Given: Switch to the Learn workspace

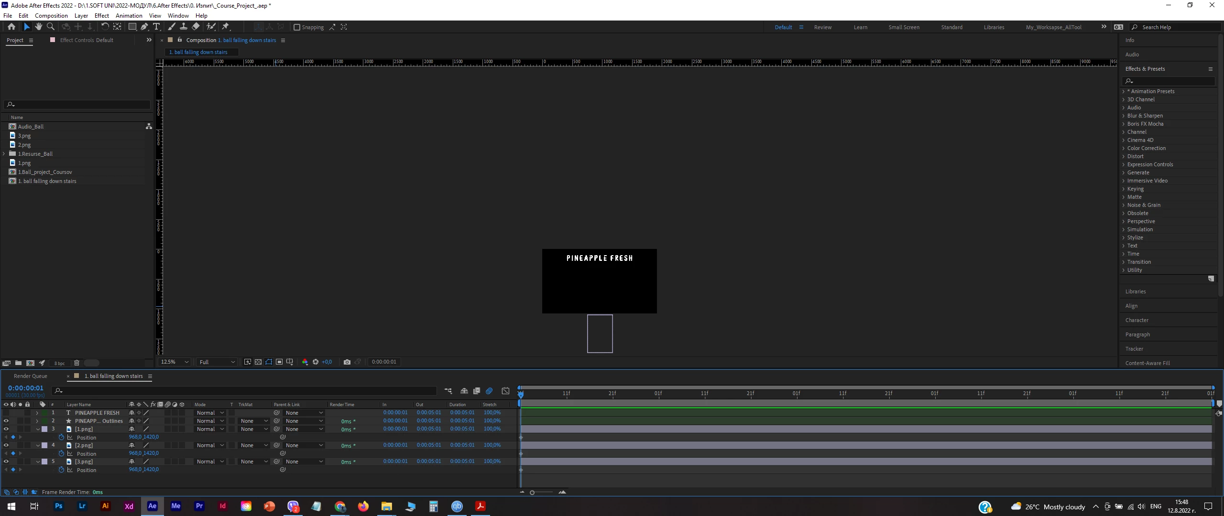Looking at the screenshot, I should (x=860, y=27).
